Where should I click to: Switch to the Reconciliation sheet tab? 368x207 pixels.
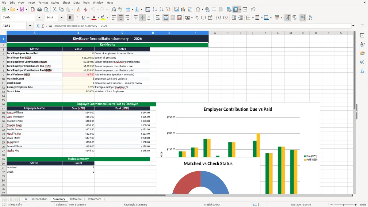pyautogui.click(x=39, y=199)
